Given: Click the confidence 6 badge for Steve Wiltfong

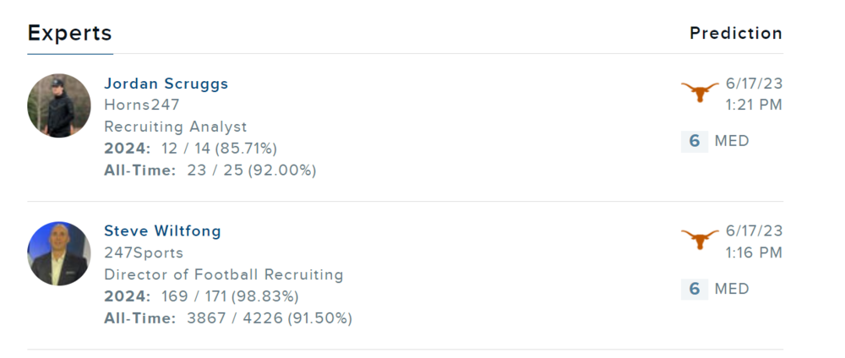Looking at the screenshot, I should pos(694,289).
